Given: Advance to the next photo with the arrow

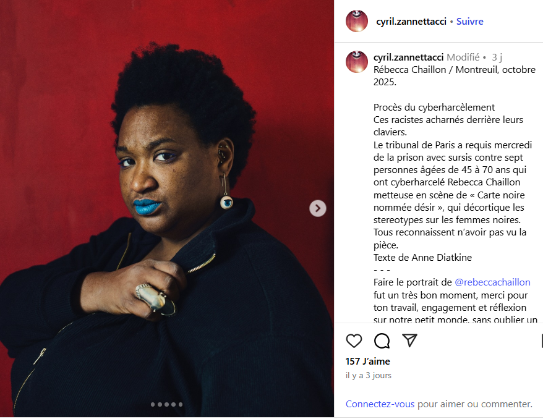Looking at the screenshot, I should click(317, 208).
